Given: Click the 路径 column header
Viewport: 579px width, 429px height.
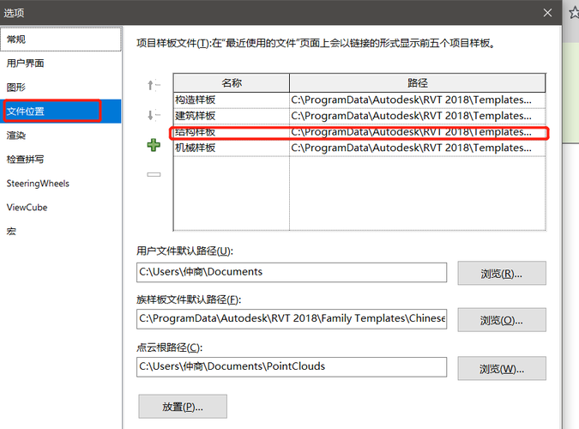Looking at the screenshot, I should (x=418, y=82).
